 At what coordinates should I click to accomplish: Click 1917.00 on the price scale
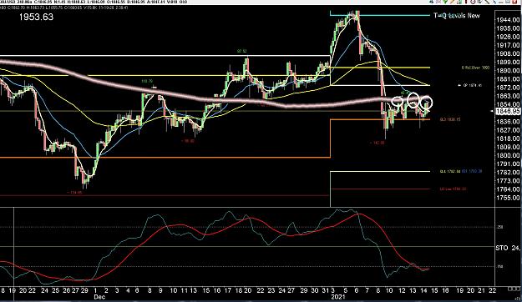pos(508,45)
